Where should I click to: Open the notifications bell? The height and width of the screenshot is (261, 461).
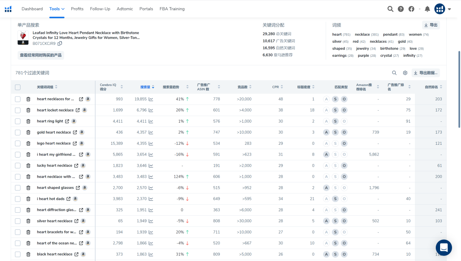pyautogui.click(x=427, y=9)
